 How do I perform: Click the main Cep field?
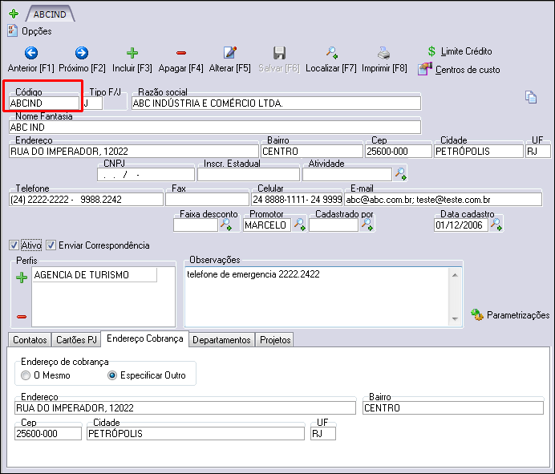(x=399, y=151)
